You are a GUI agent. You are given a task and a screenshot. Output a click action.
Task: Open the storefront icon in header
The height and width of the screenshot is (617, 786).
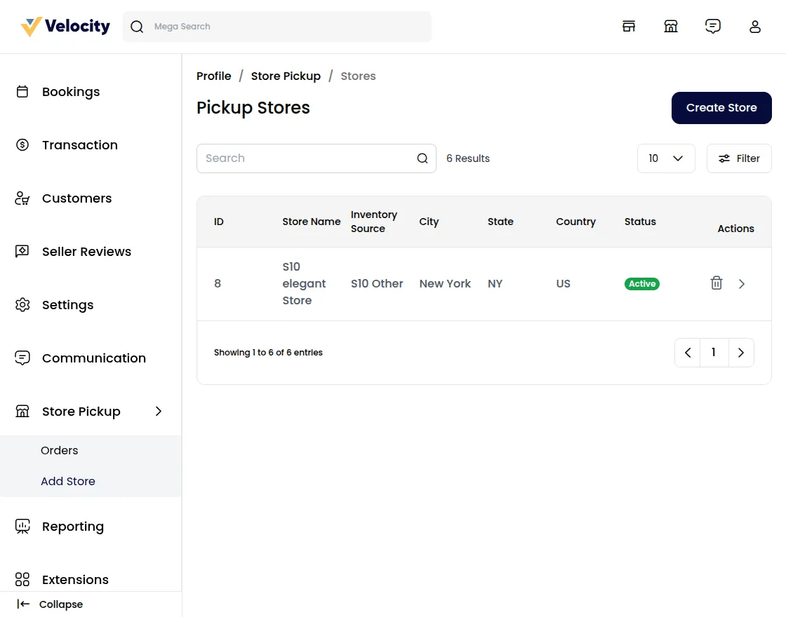(629, 27)
